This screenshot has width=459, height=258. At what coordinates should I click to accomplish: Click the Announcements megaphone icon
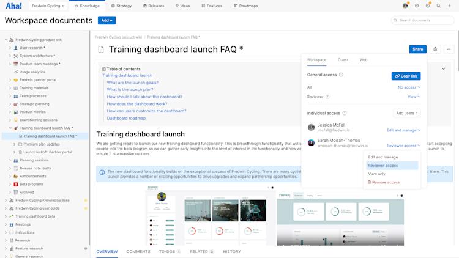(16, 177)
